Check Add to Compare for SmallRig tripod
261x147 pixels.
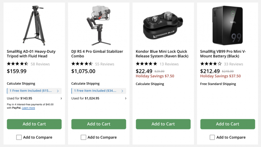point(19,137)
